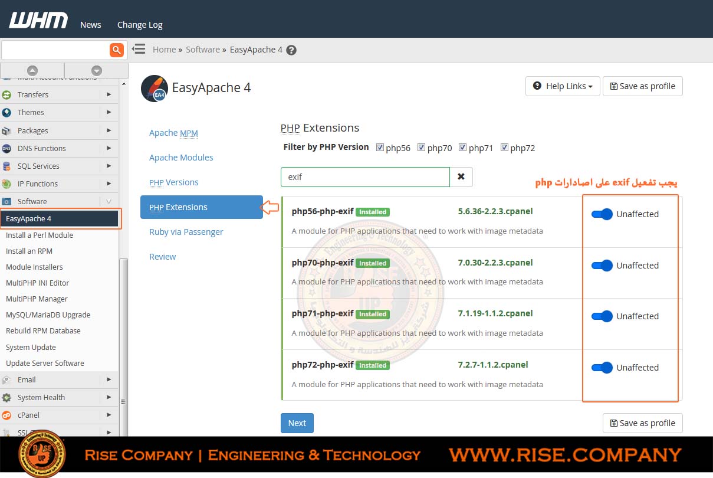This screenshot has height=478, width=713.
Task: Expand the DNS Functions sidebar section
Action: 109,148
